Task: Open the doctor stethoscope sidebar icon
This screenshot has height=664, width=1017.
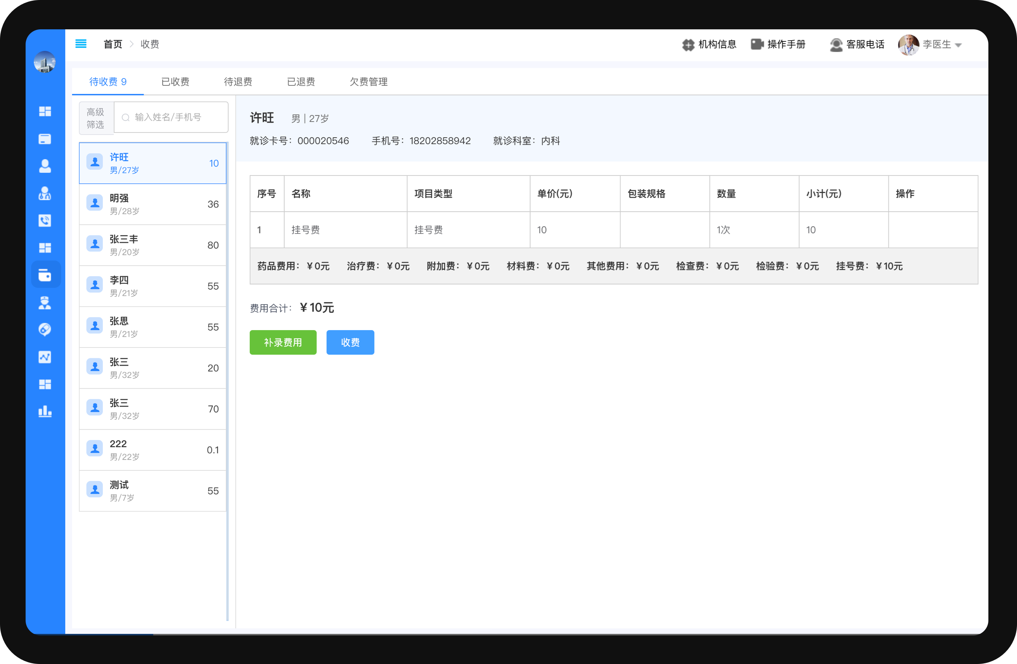Action: [x=45, y=193]
